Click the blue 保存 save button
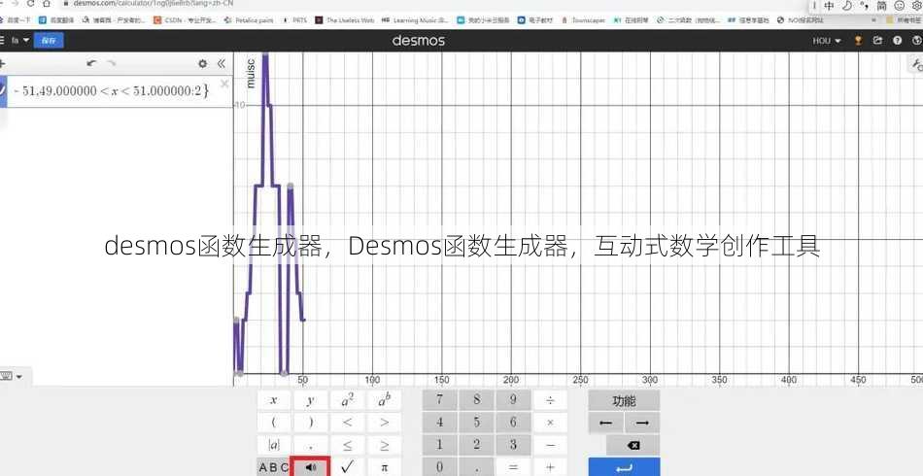The height and width of the screenshot is (476, 923). pos(49,41)
